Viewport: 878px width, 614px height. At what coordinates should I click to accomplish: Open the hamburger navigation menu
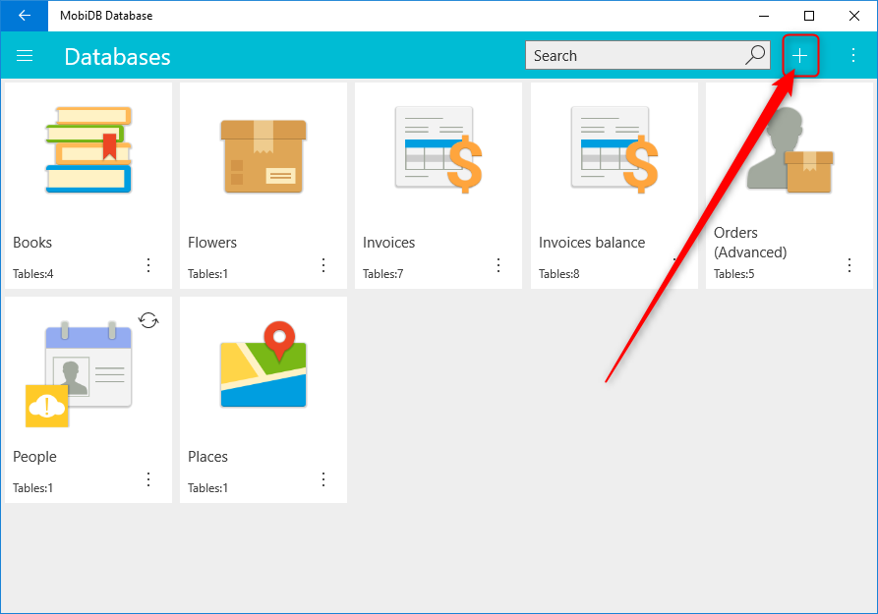click(25, 55)
